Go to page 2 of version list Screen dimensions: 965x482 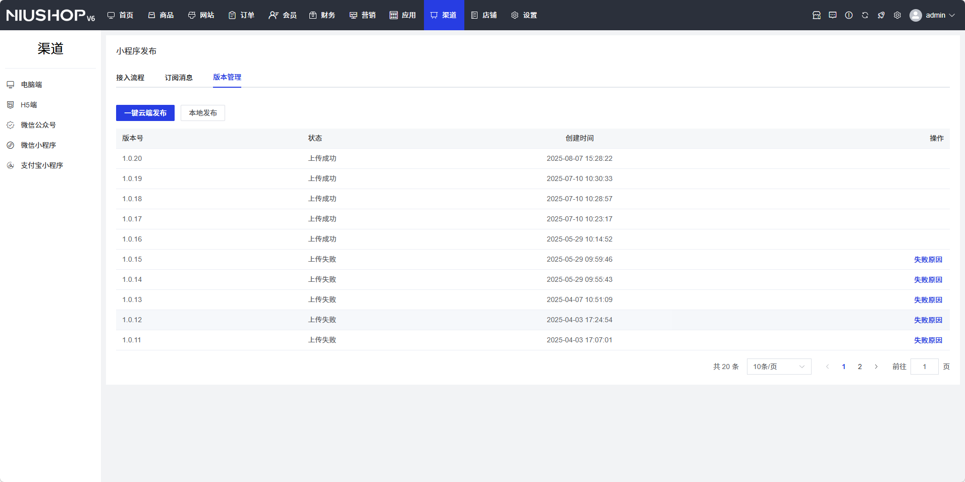click(860, 367)
